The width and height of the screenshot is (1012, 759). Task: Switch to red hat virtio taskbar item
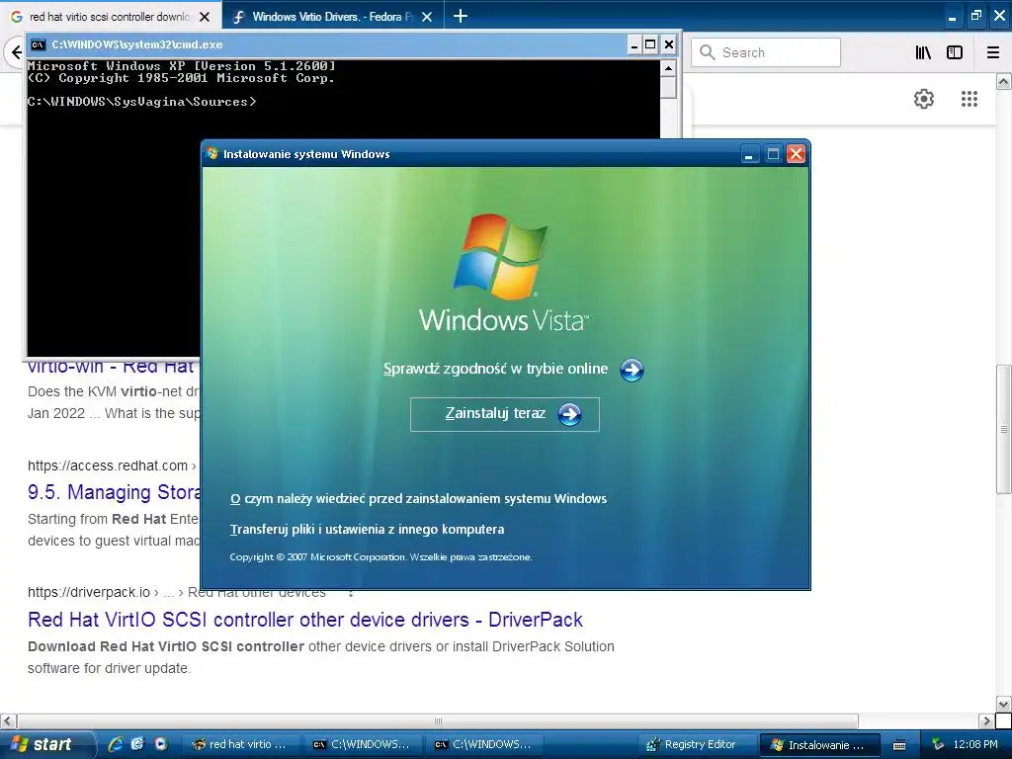point(241,745)
